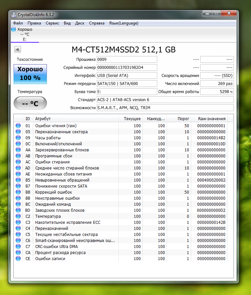
Task: Click status circle for row C7 CRC-ошибки Ultra DMA
Action: click(x=18, y=246)
